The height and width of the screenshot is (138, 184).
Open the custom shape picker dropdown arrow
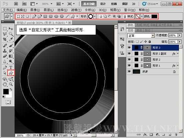pos(95,16)
